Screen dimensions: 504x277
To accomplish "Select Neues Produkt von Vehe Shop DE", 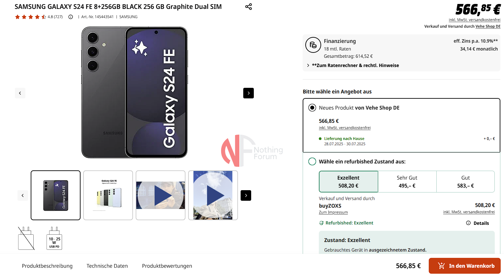I will click(312, 108).
